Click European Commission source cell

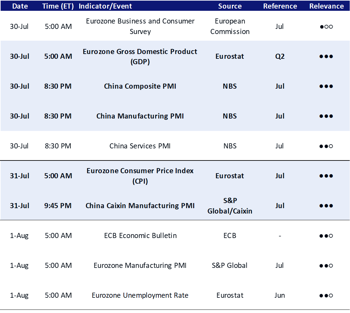pos(230,26)
